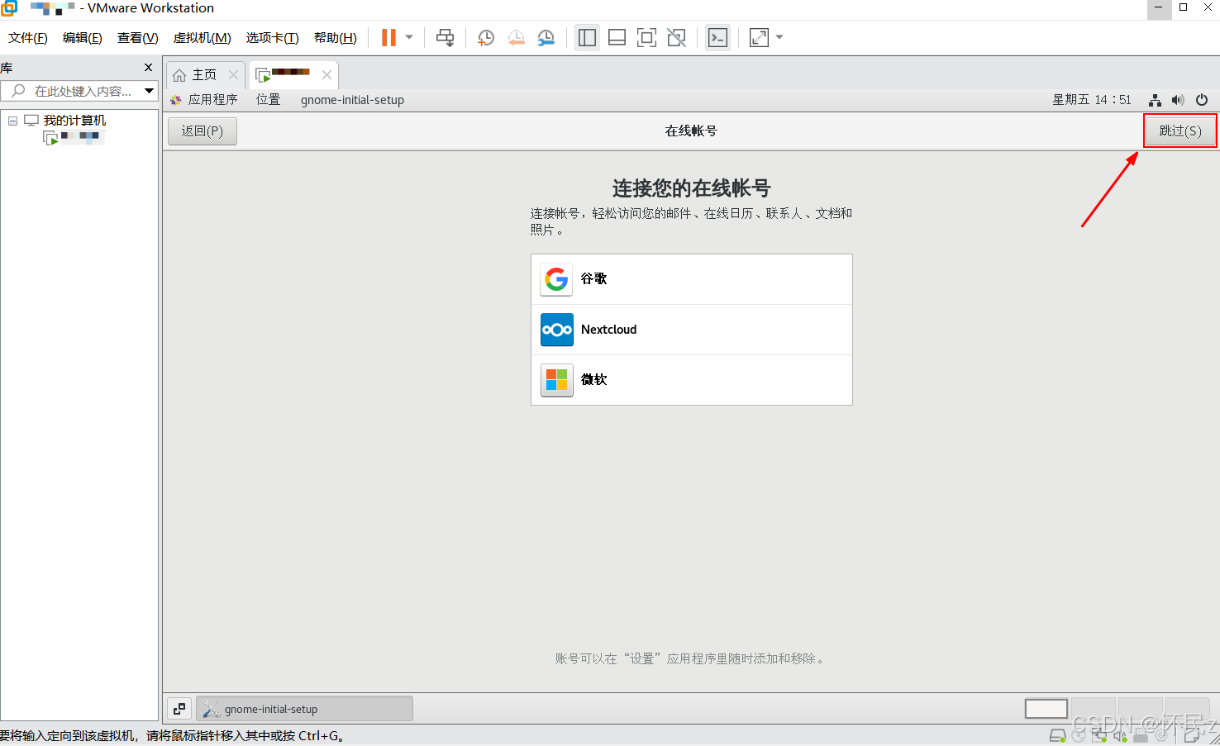The width and height of the screenshot is (1220, 746).
Task: Close the library panel
Action: (x=148, y=68)
